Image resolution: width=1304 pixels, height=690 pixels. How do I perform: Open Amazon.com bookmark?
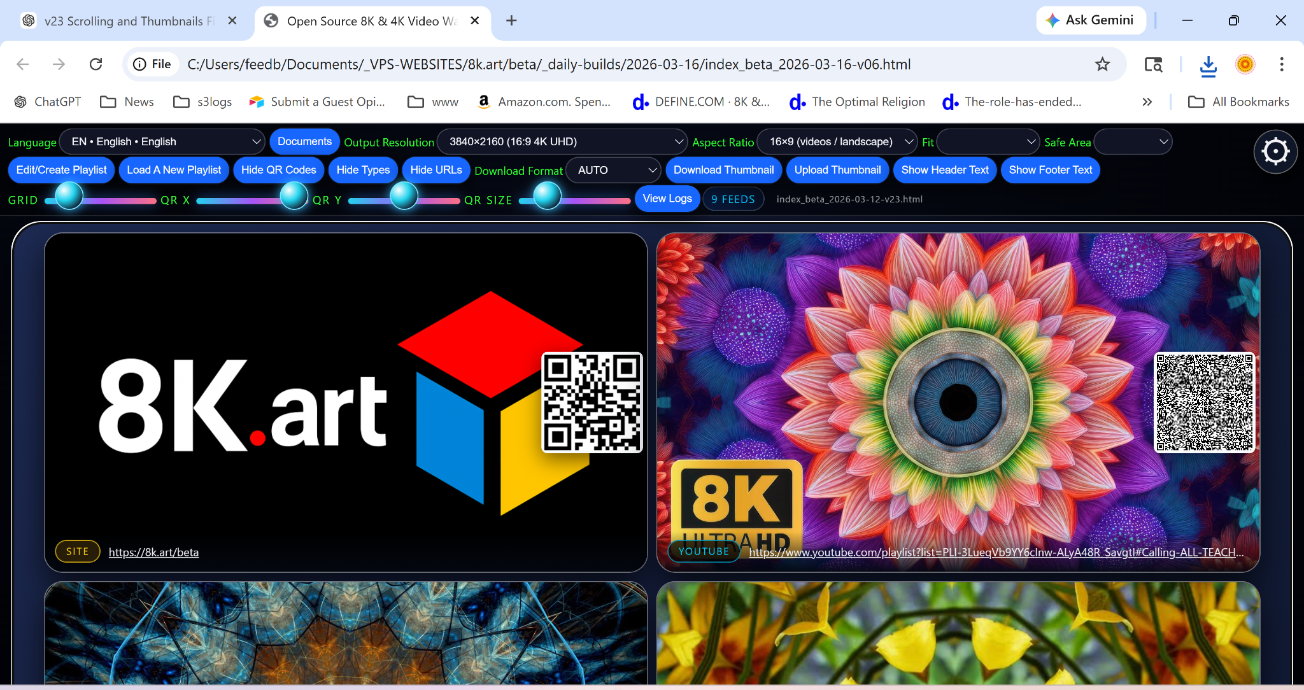point(544,102)
